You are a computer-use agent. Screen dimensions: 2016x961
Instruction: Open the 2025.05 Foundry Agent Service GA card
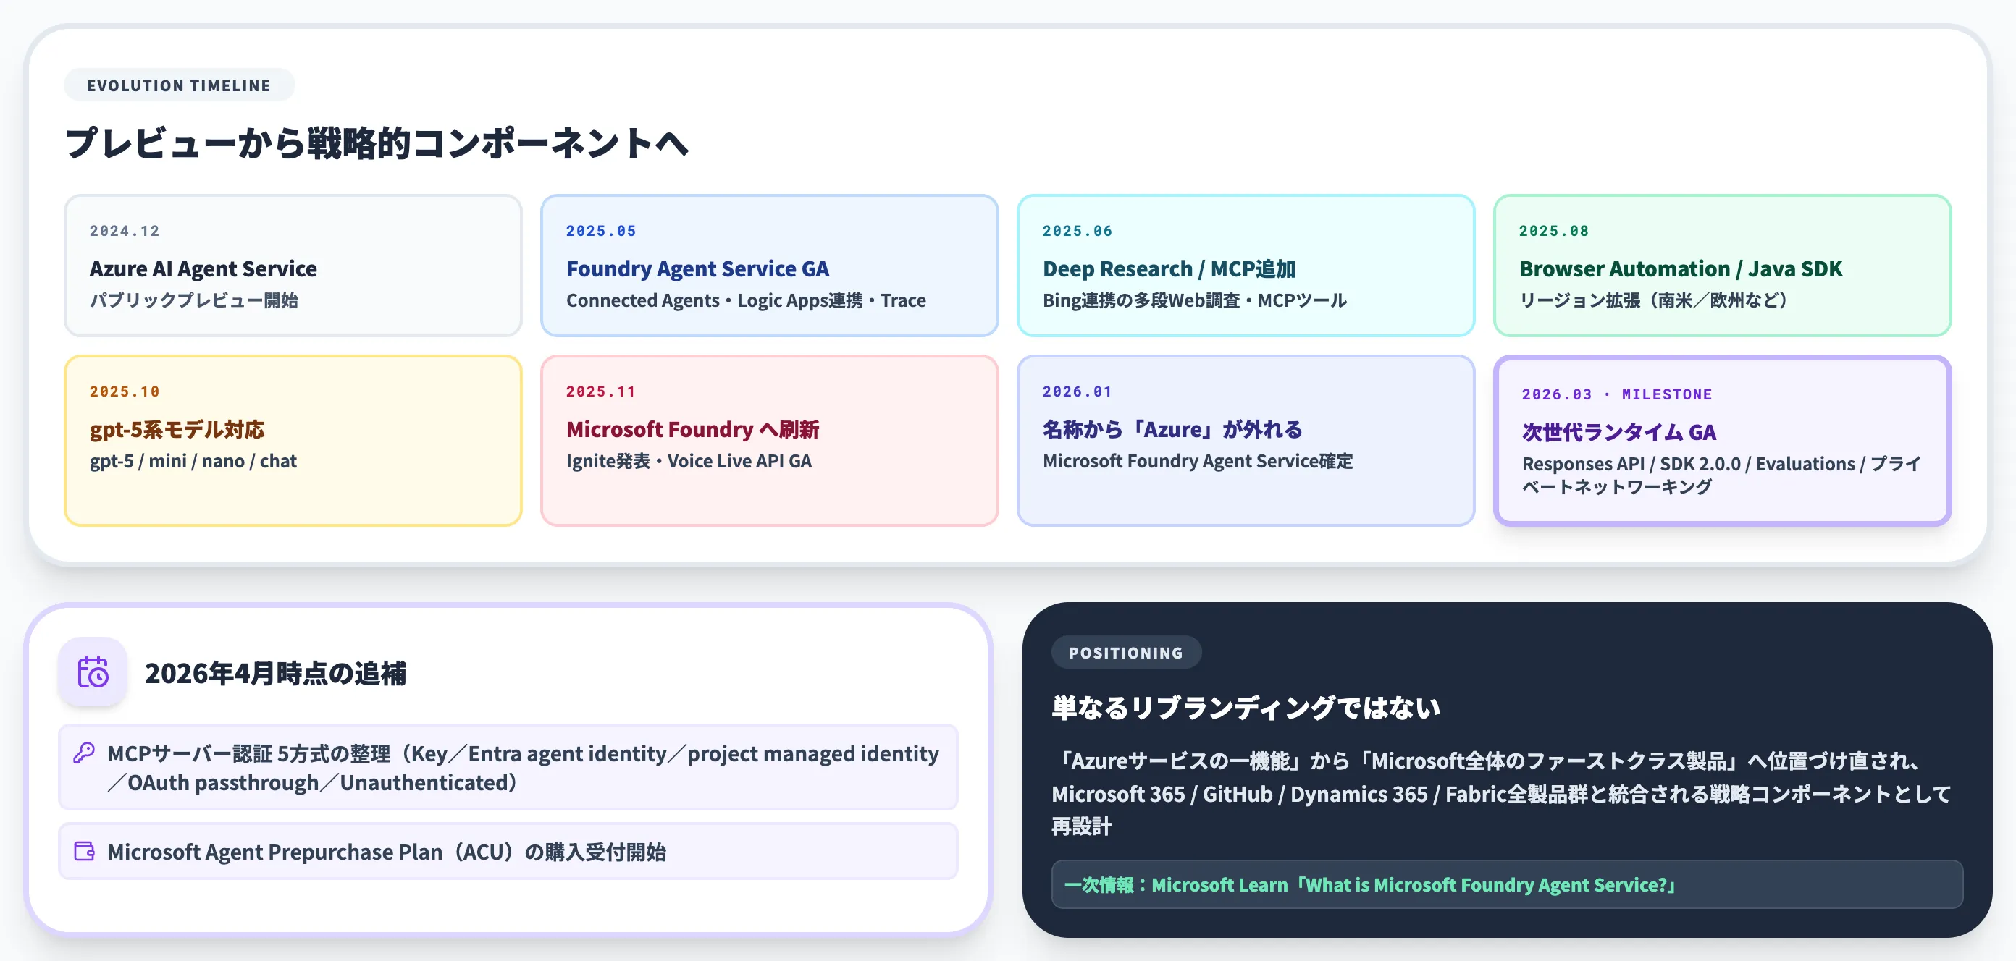[769, 266]
